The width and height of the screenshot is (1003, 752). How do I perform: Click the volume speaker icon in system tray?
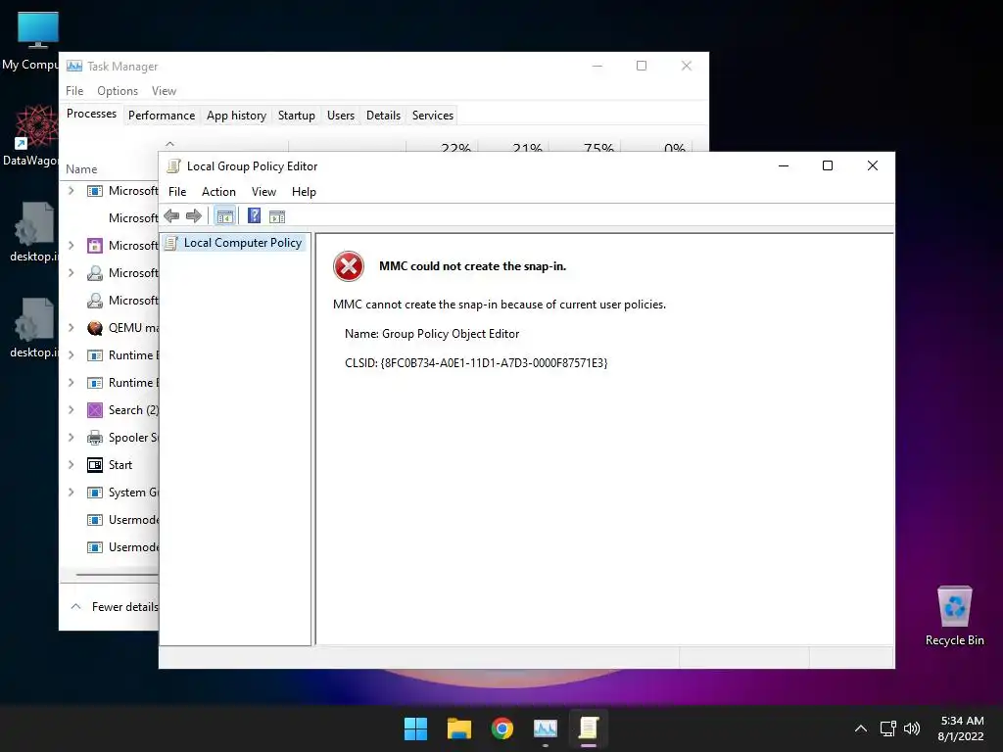912,728
